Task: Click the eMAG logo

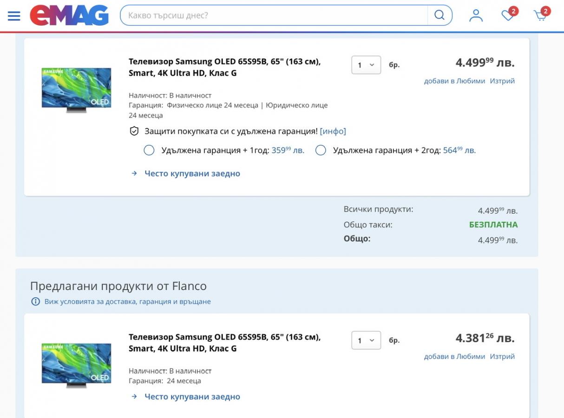Action: [x=69, y=15]
